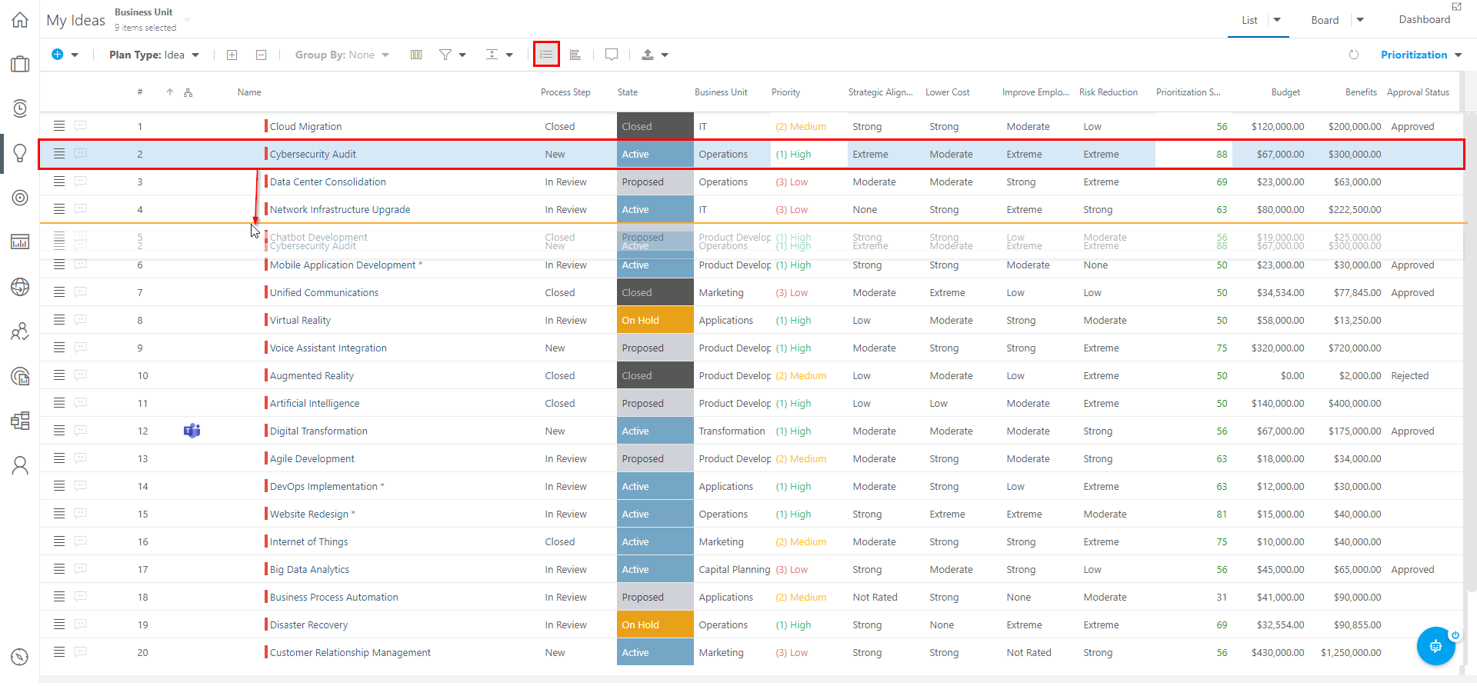Click the blue plus add button
The width and height of the screenshot is (1477, 686).
(x=58, y=55)
